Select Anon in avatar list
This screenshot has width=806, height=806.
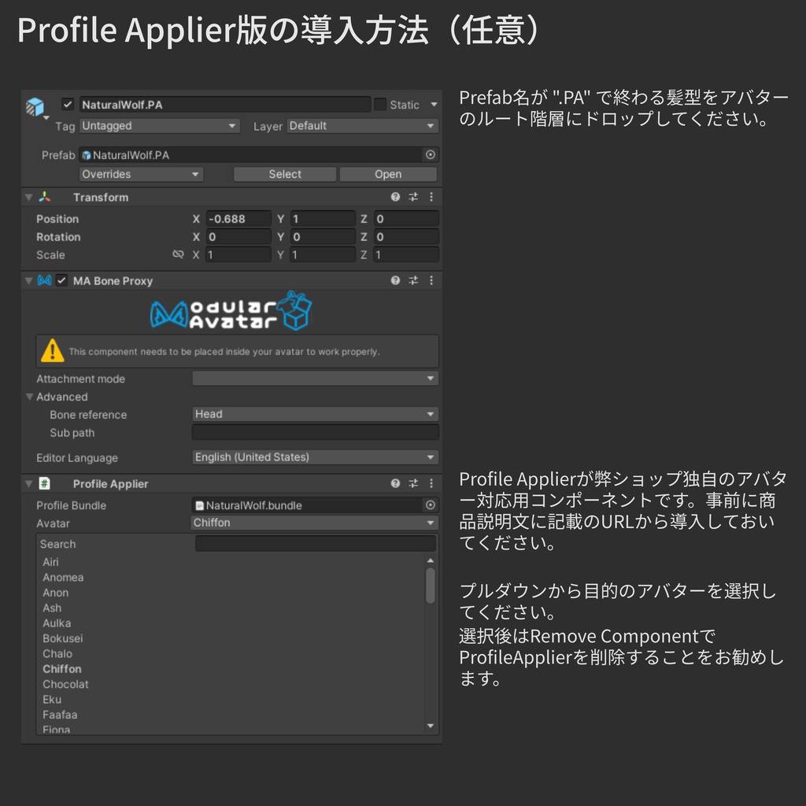click(56, 593)
